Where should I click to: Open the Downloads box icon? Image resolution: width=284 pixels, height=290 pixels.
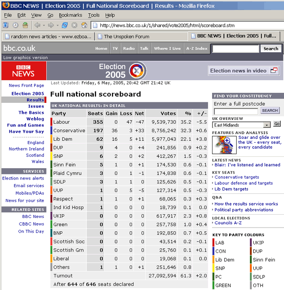(x=25, y=25)
